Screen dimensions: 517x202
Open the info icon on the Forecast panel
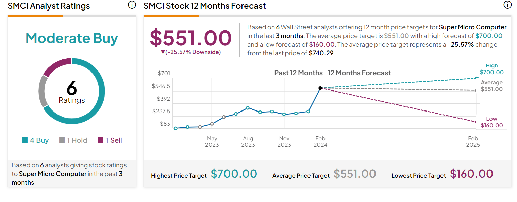(507, 5)
